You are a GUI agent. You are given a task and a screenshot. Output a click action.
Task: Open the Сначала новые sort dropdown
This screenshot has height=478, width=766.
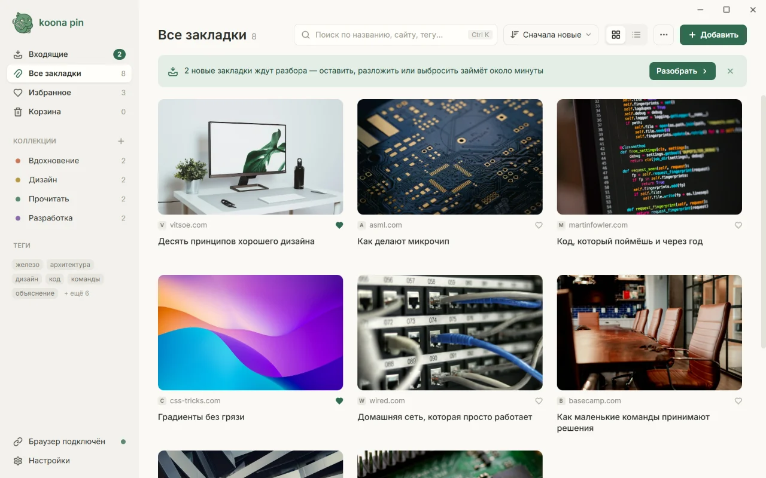pyautogui.click(x=551, y=35)
